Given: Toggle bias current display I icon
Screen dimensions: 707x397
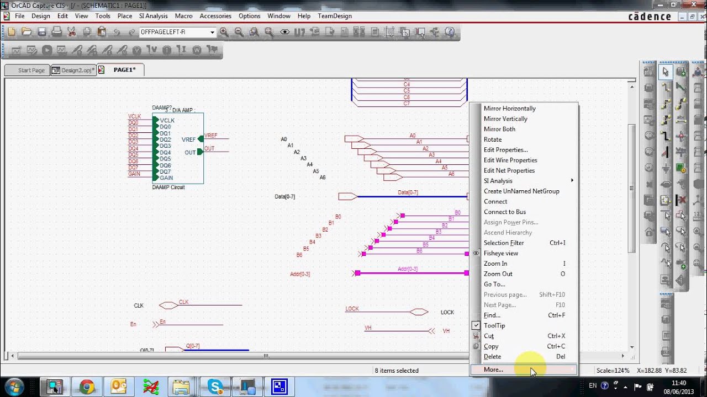Looking at the screenshot, I should [167, 50].
